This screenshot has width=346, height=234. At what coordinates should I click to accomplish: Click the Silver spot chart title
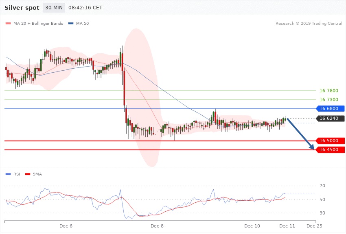point(22,8)
